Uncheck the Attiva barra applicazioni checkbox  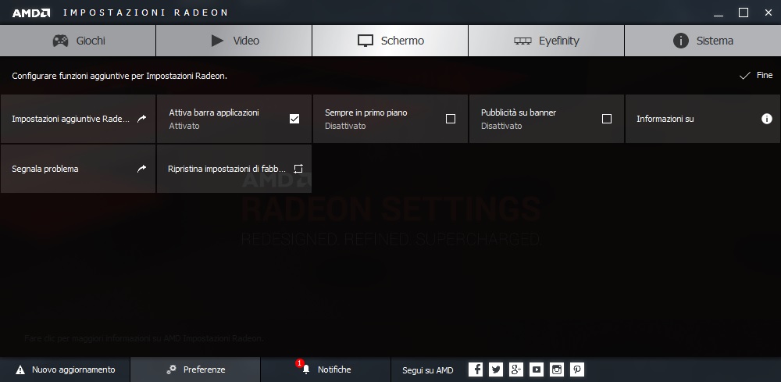(294, 119)
